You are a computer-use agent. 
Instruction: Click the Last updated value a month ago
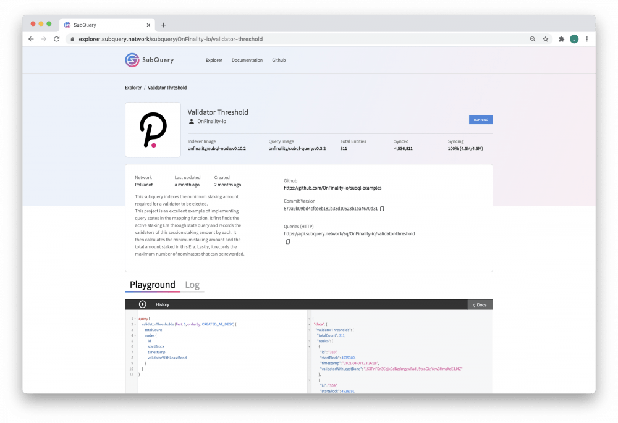pyautogui.click(x=187, y=185)
